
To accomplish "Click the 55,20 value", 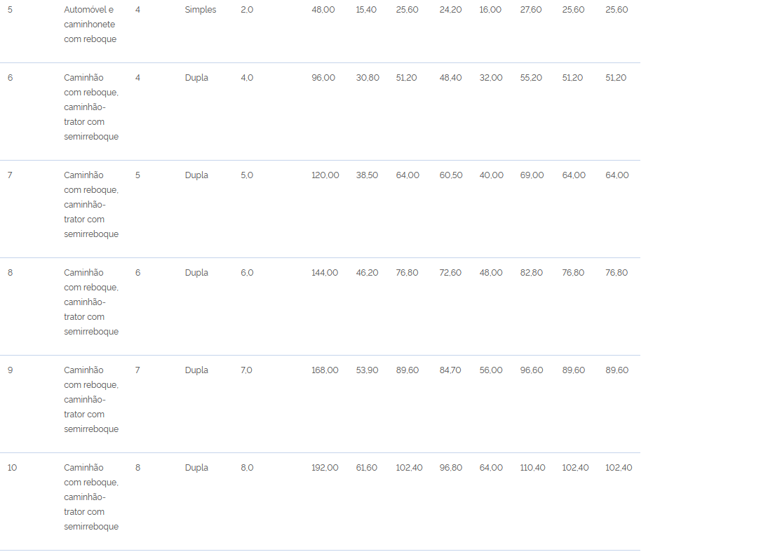I will tap(531, 78).
